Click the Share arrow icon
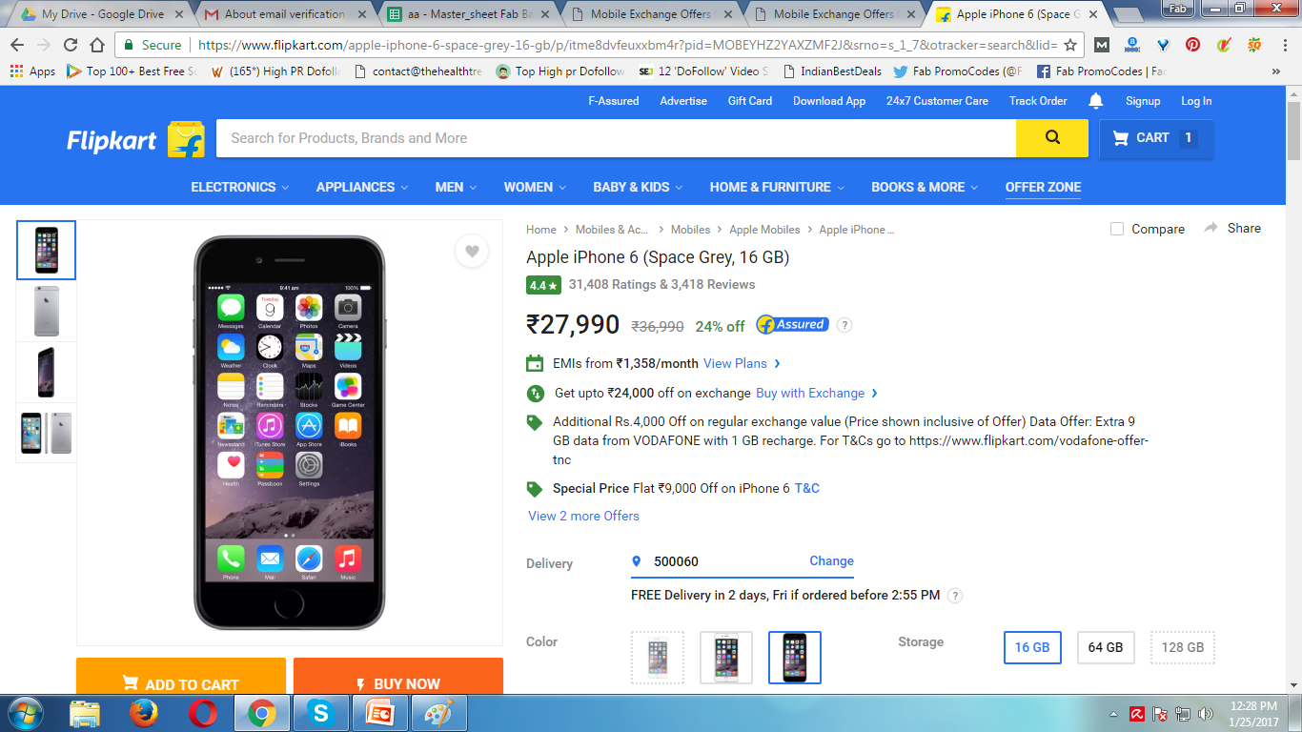Viewport: 1302px width, 732px height. click(1211, 228)
